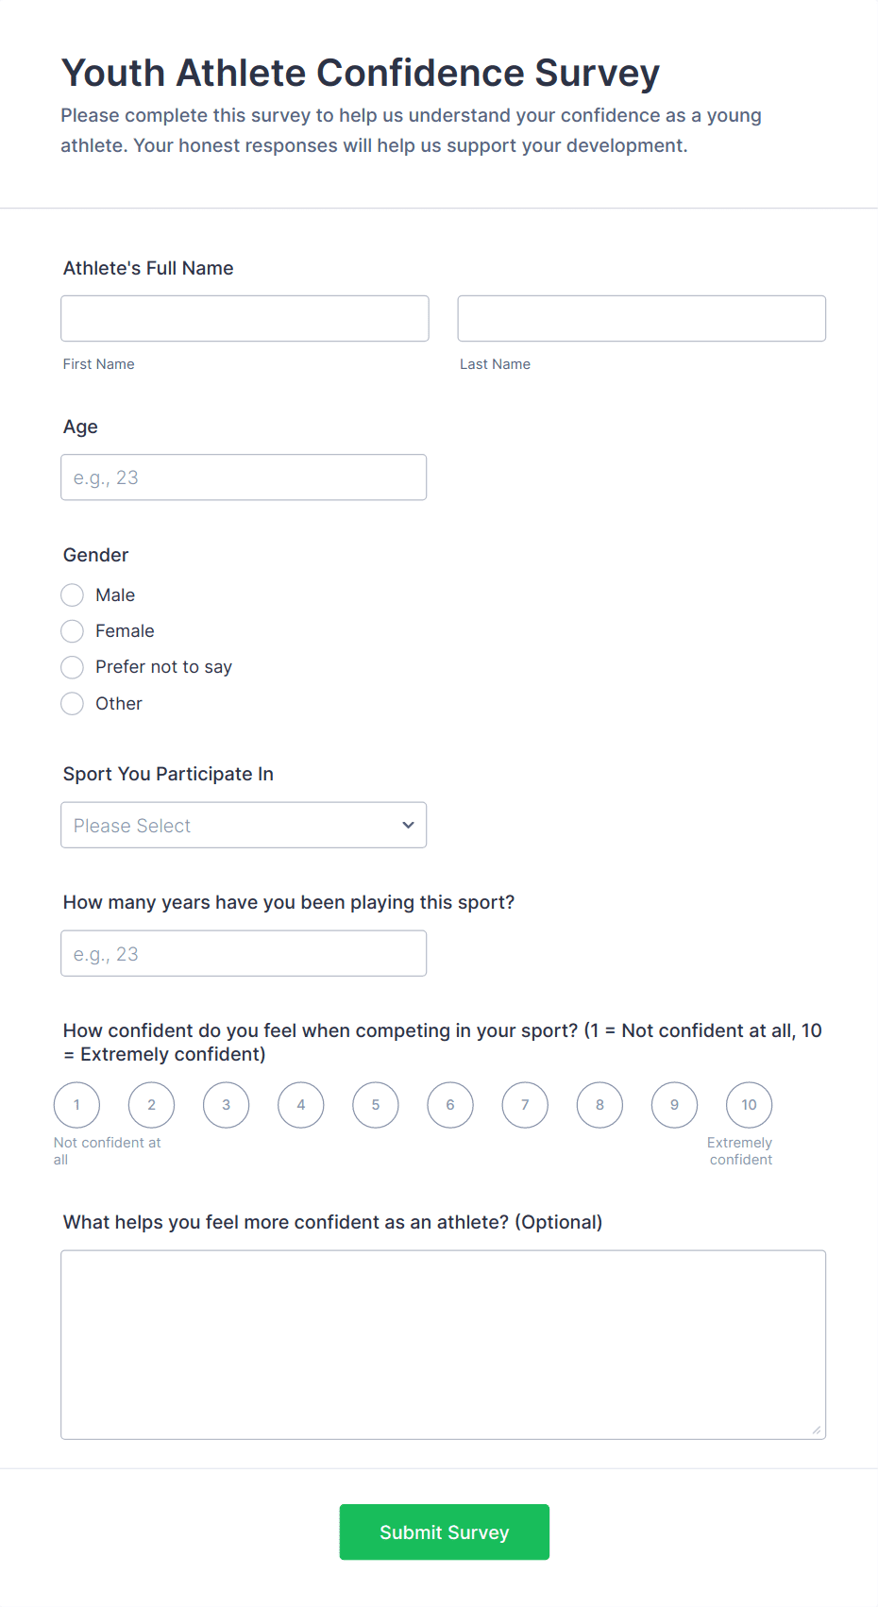Click the dropdown chevron arrow for sport

point(408,826)
